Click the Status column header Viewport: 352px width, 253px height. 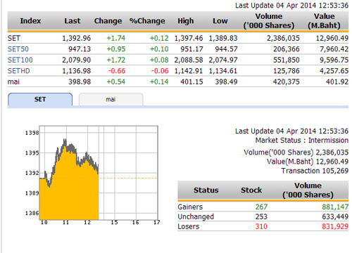click(206, 190)
